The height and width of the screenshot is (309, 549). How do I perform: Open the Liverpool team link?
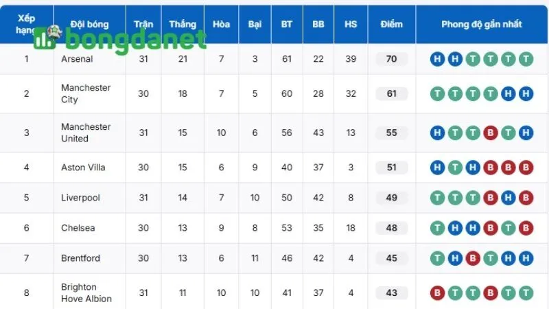(80, 198)
